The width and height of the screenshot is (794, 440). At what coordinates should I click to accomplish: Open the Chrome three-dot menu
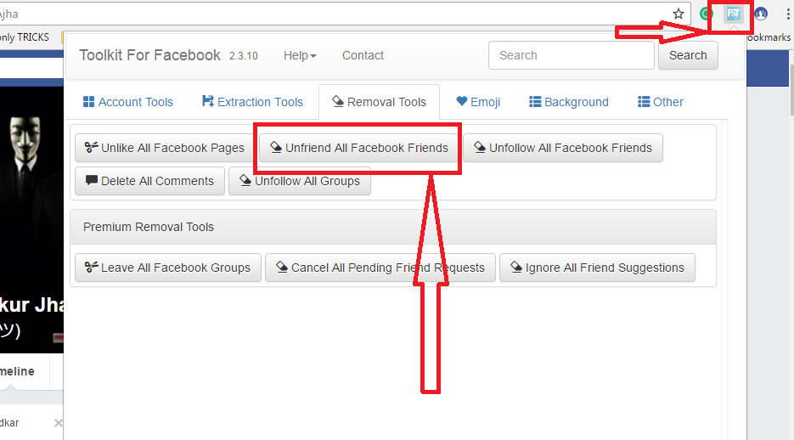(788, 14)
